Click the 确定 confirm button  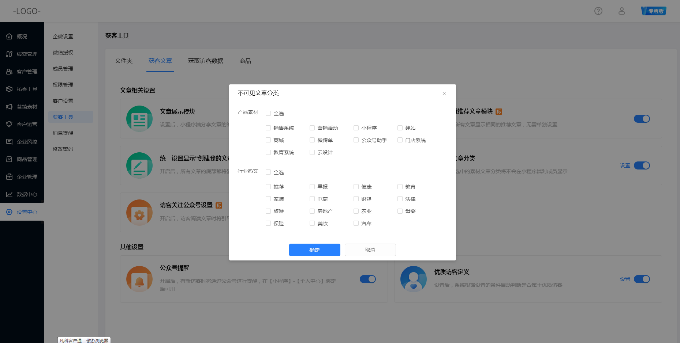coord(314,250)
